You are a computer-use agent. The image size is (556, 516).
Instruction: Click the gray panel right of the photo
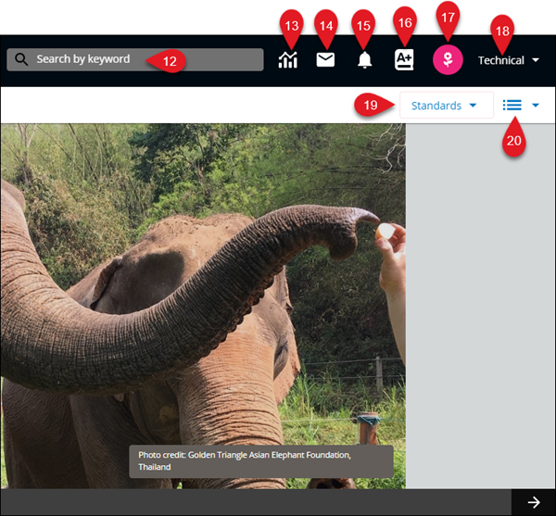(480, 306)
